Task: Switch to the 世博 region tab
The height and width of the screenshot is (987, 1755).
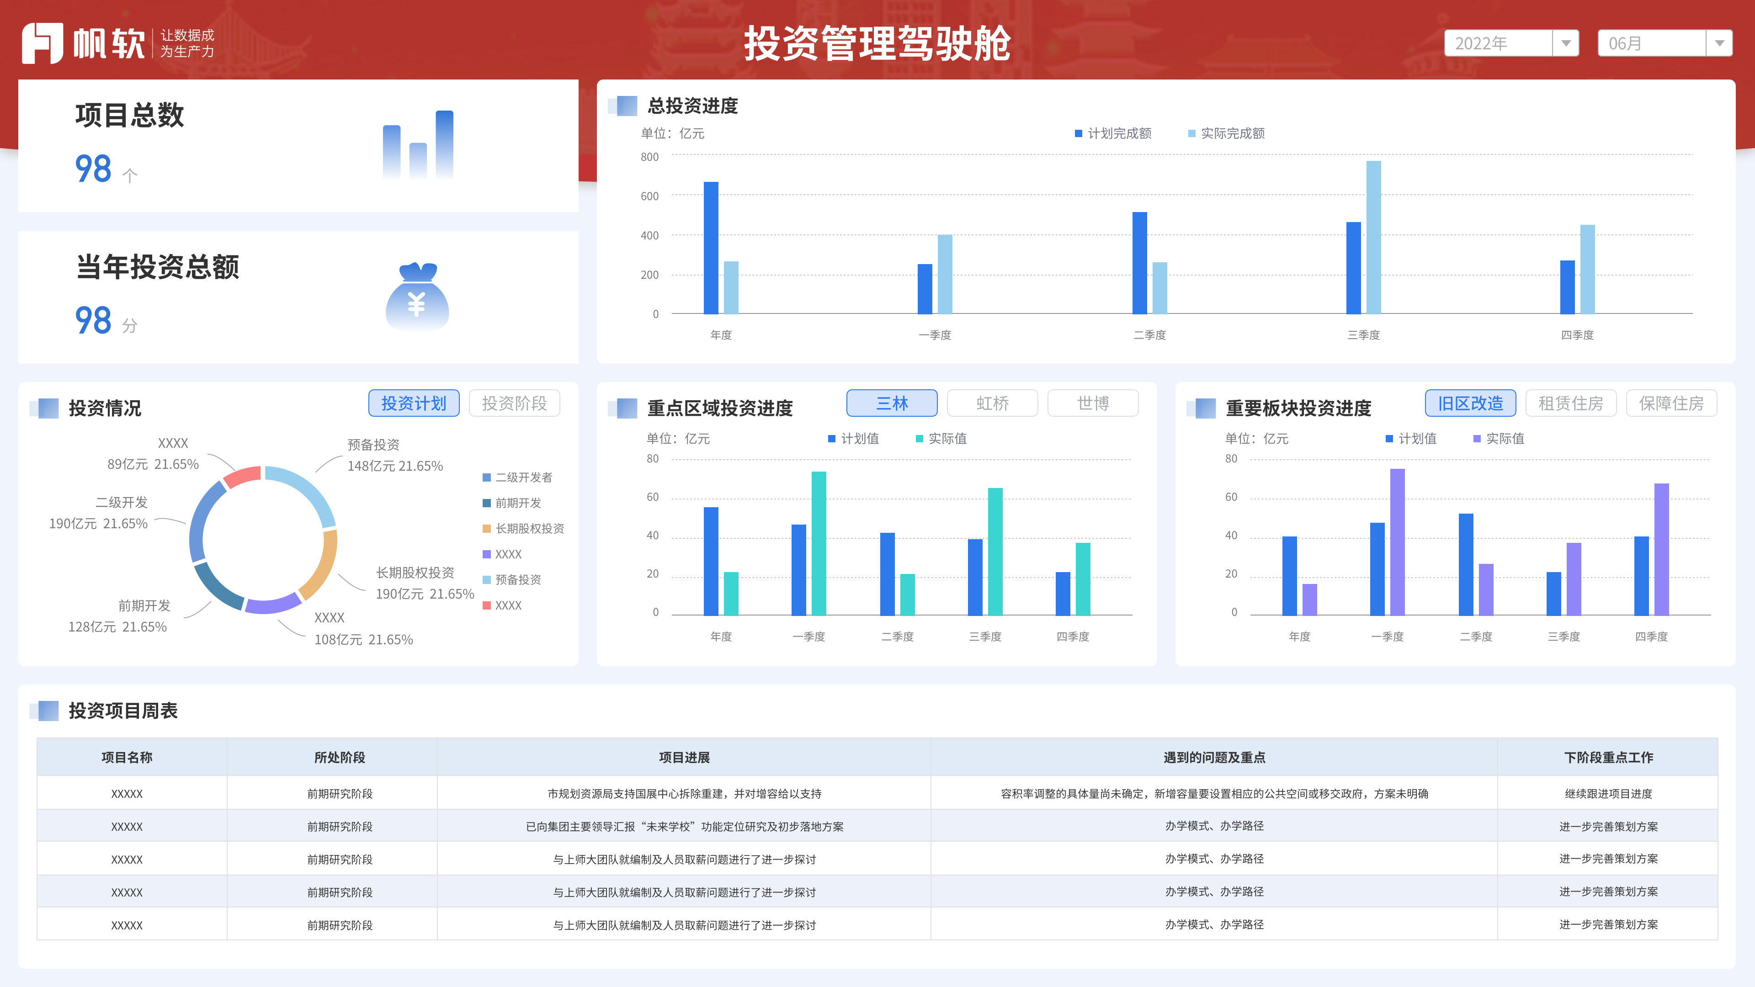Action: [1093, 403]
